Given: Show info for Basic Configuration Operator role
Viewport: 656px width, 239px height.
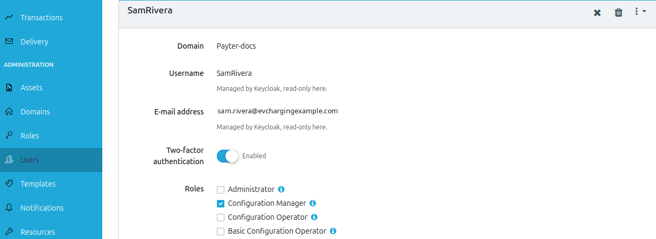Looking at the screenshot, I should 333,231.
